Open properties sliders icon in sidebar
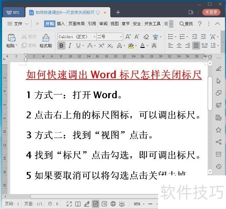This screenshot has height=209, width=226. (x=219, y=105)
